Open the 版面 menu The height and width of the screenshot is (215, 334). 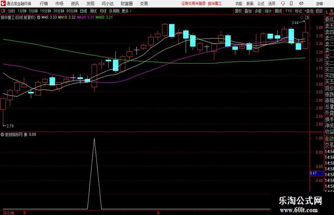[250, 4]
